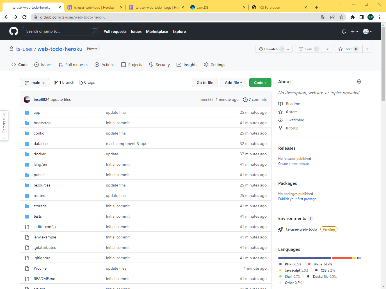Screen dimensions: 386x289
Task: Switch to the Actions tab
Action: [104, 65]
